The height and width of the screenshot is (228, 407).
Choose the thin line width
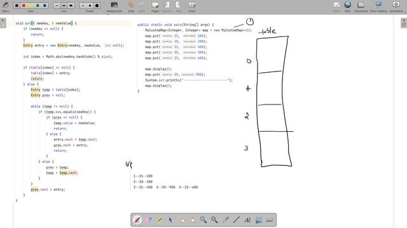click(57, 6)
